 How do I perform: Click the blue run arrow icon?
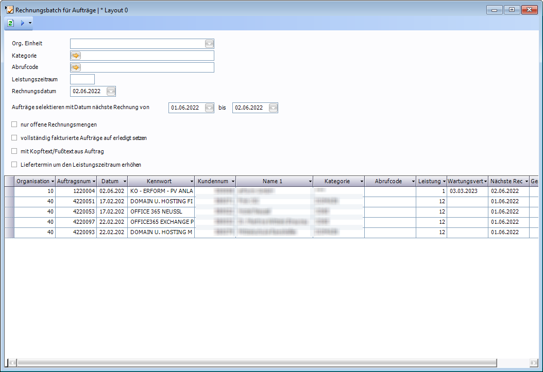[x=22, y=23]
